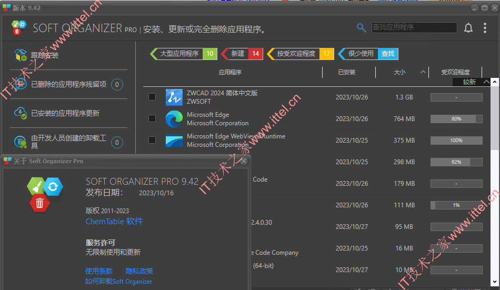Click the developer uninstallers count badge 0
The image size is (500, 290).
[117, 142]
